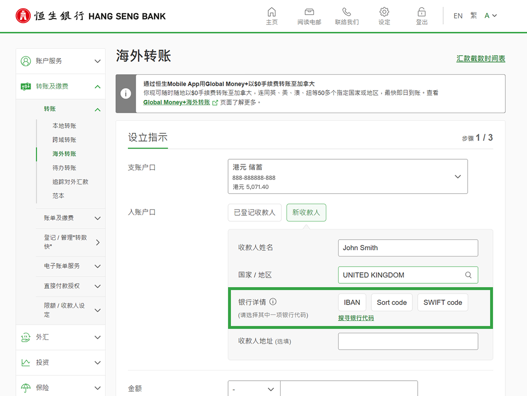Click the Home icon in header
527x396 pixels.
[x=272, y=12]
